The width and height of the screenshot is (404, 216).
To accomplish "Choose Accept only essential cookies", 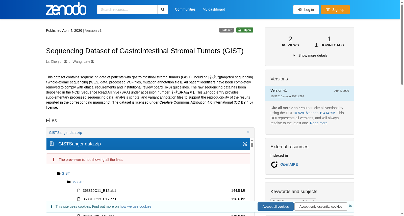I will (x=321, y=206).
